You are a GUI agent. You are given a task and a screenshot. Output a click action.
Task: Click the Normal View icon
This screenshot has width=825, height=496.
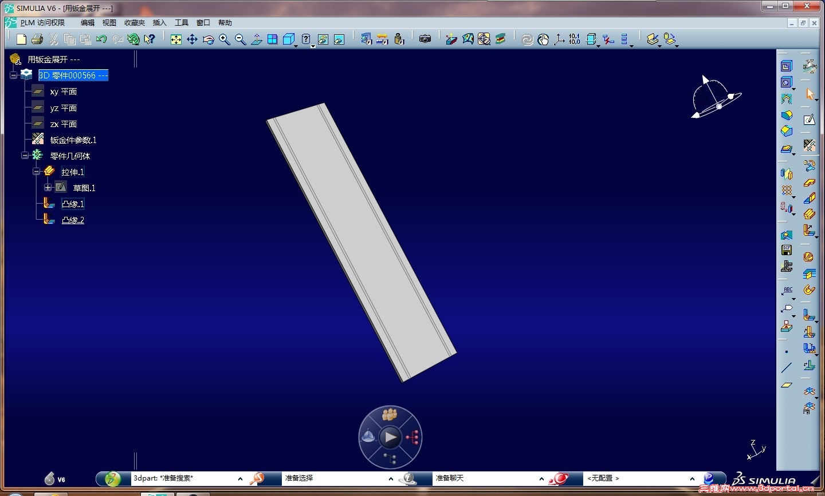256,39
